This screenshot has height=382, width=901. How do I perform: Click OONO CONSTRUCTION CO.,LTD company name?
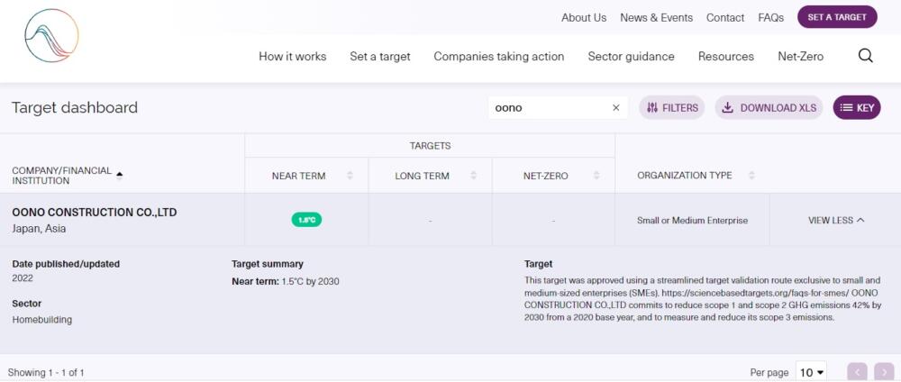95,213
